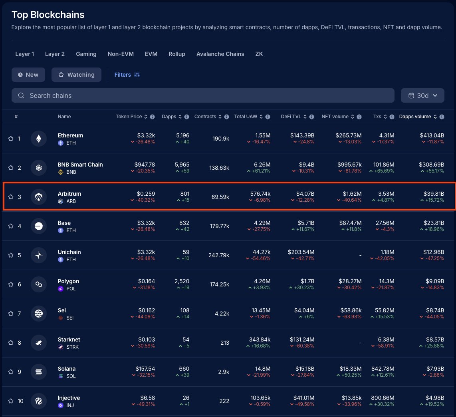
Task: Toggle the watchlist star for Arbitrum
Action: 12,197
